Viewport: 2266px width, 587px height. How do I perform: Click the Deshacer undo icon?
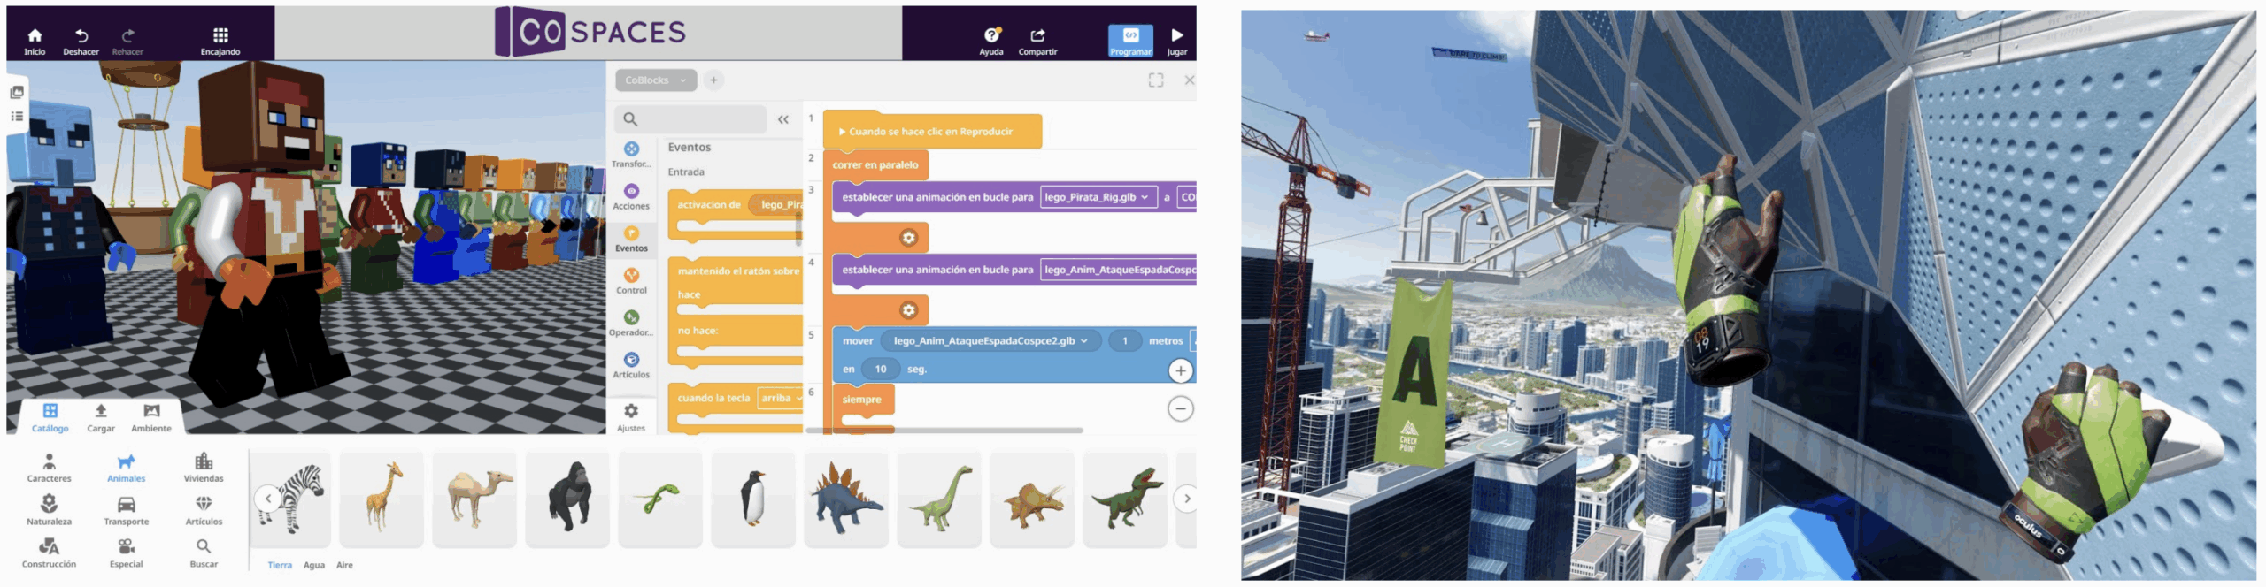click(81, 40)
